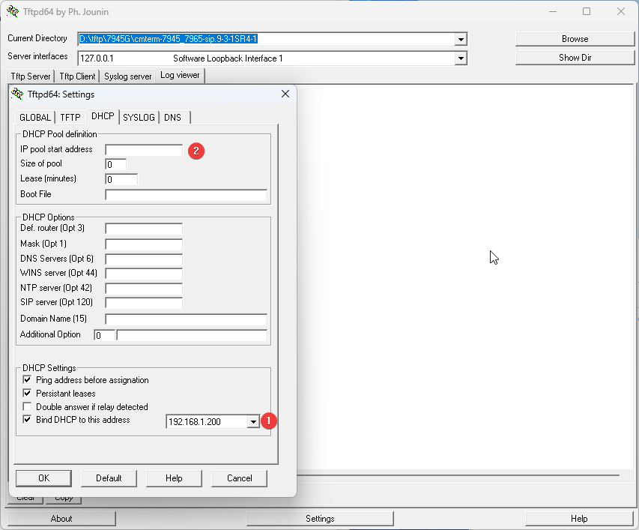Viewport: 639px width, 530px height.
Task: Click the Tftpd64 app icon in title bar
Action: (13, 11)
